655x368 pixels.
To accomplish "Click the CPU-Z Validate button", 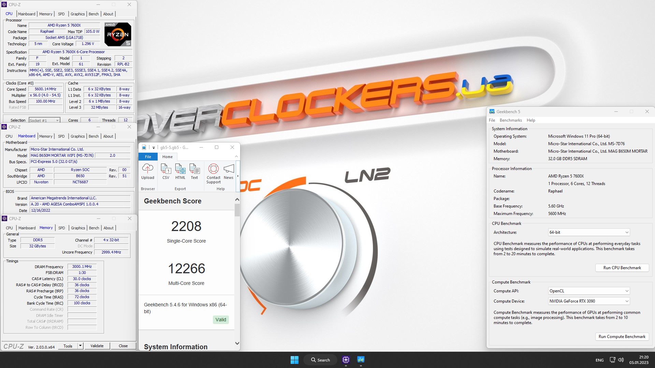I will (x=97, y=346).
